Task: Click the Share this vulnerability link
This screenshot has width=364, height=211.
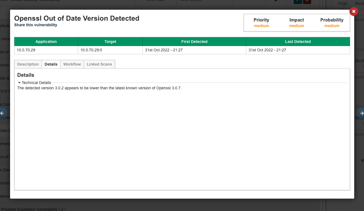Action: click(x=36, y=25)
